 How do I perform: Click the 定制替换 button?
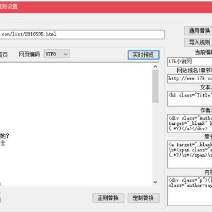144,198
